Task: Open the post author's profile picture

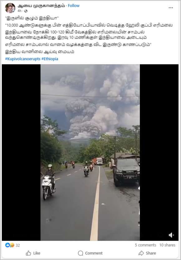Action: (10, 8)
